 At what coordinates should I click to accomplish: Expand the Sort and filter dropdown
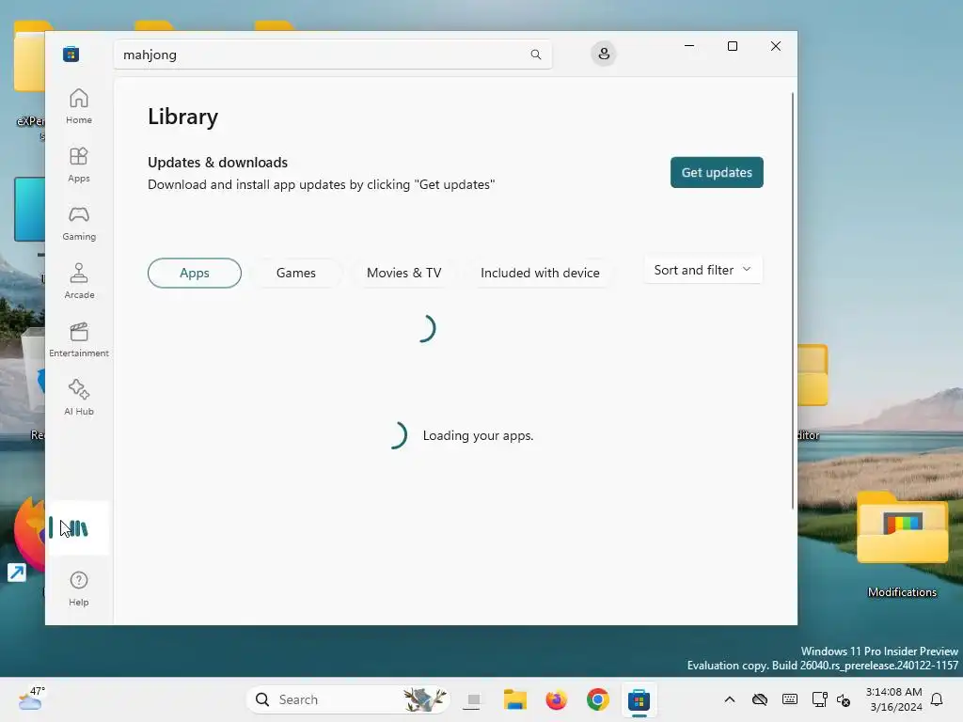click(703, 270)
